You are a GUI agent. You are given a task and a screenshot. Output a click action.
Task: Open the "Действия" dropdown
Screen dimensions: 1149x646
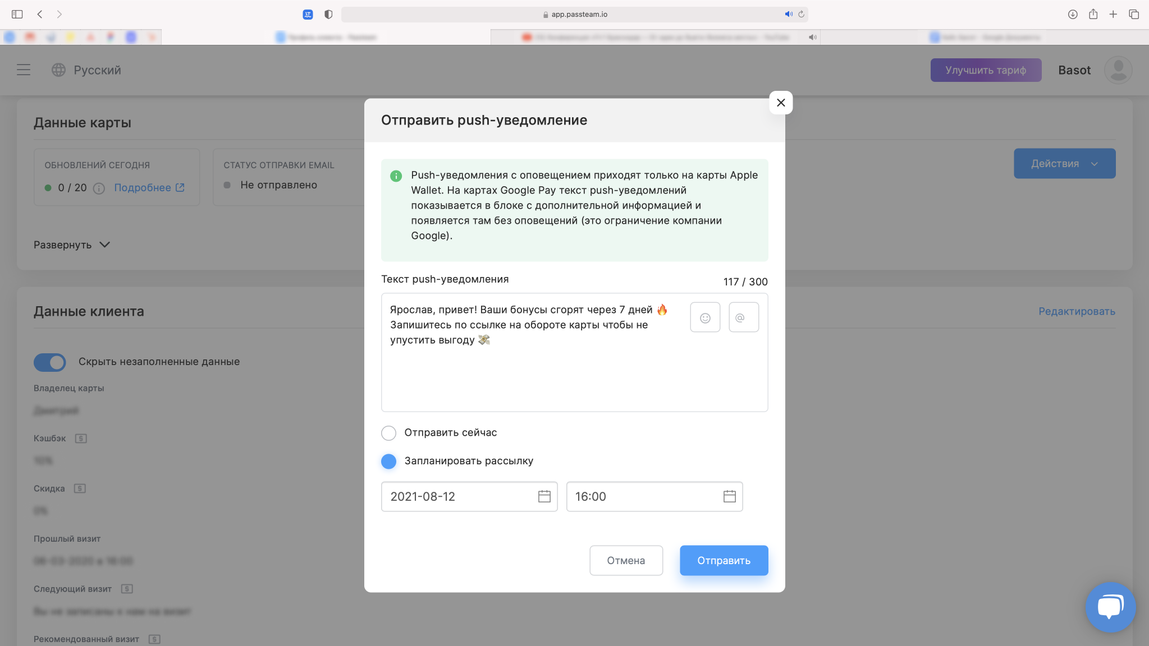pyautogui.click(x=1064, y=164)
